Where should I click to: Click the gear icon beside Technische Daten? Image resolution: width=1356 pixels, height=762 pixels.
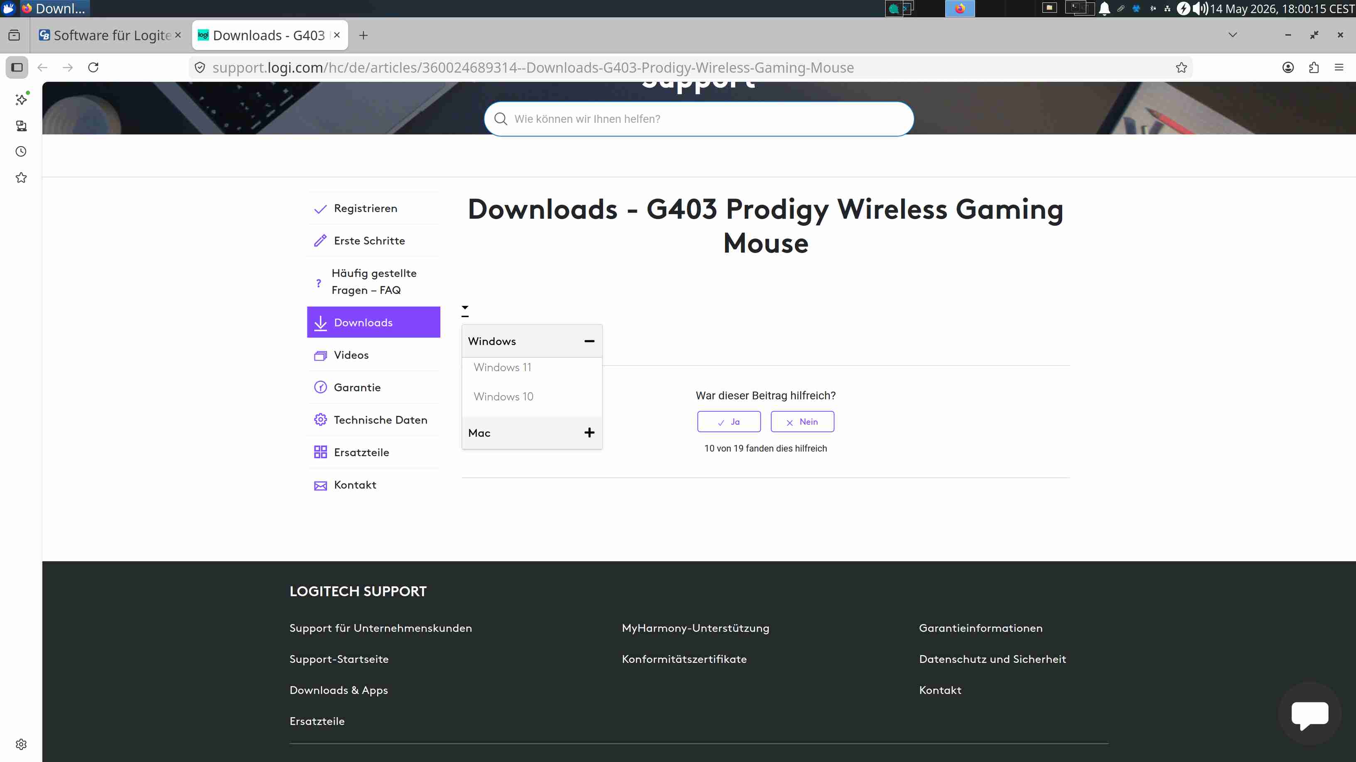[x=320, y=420]
